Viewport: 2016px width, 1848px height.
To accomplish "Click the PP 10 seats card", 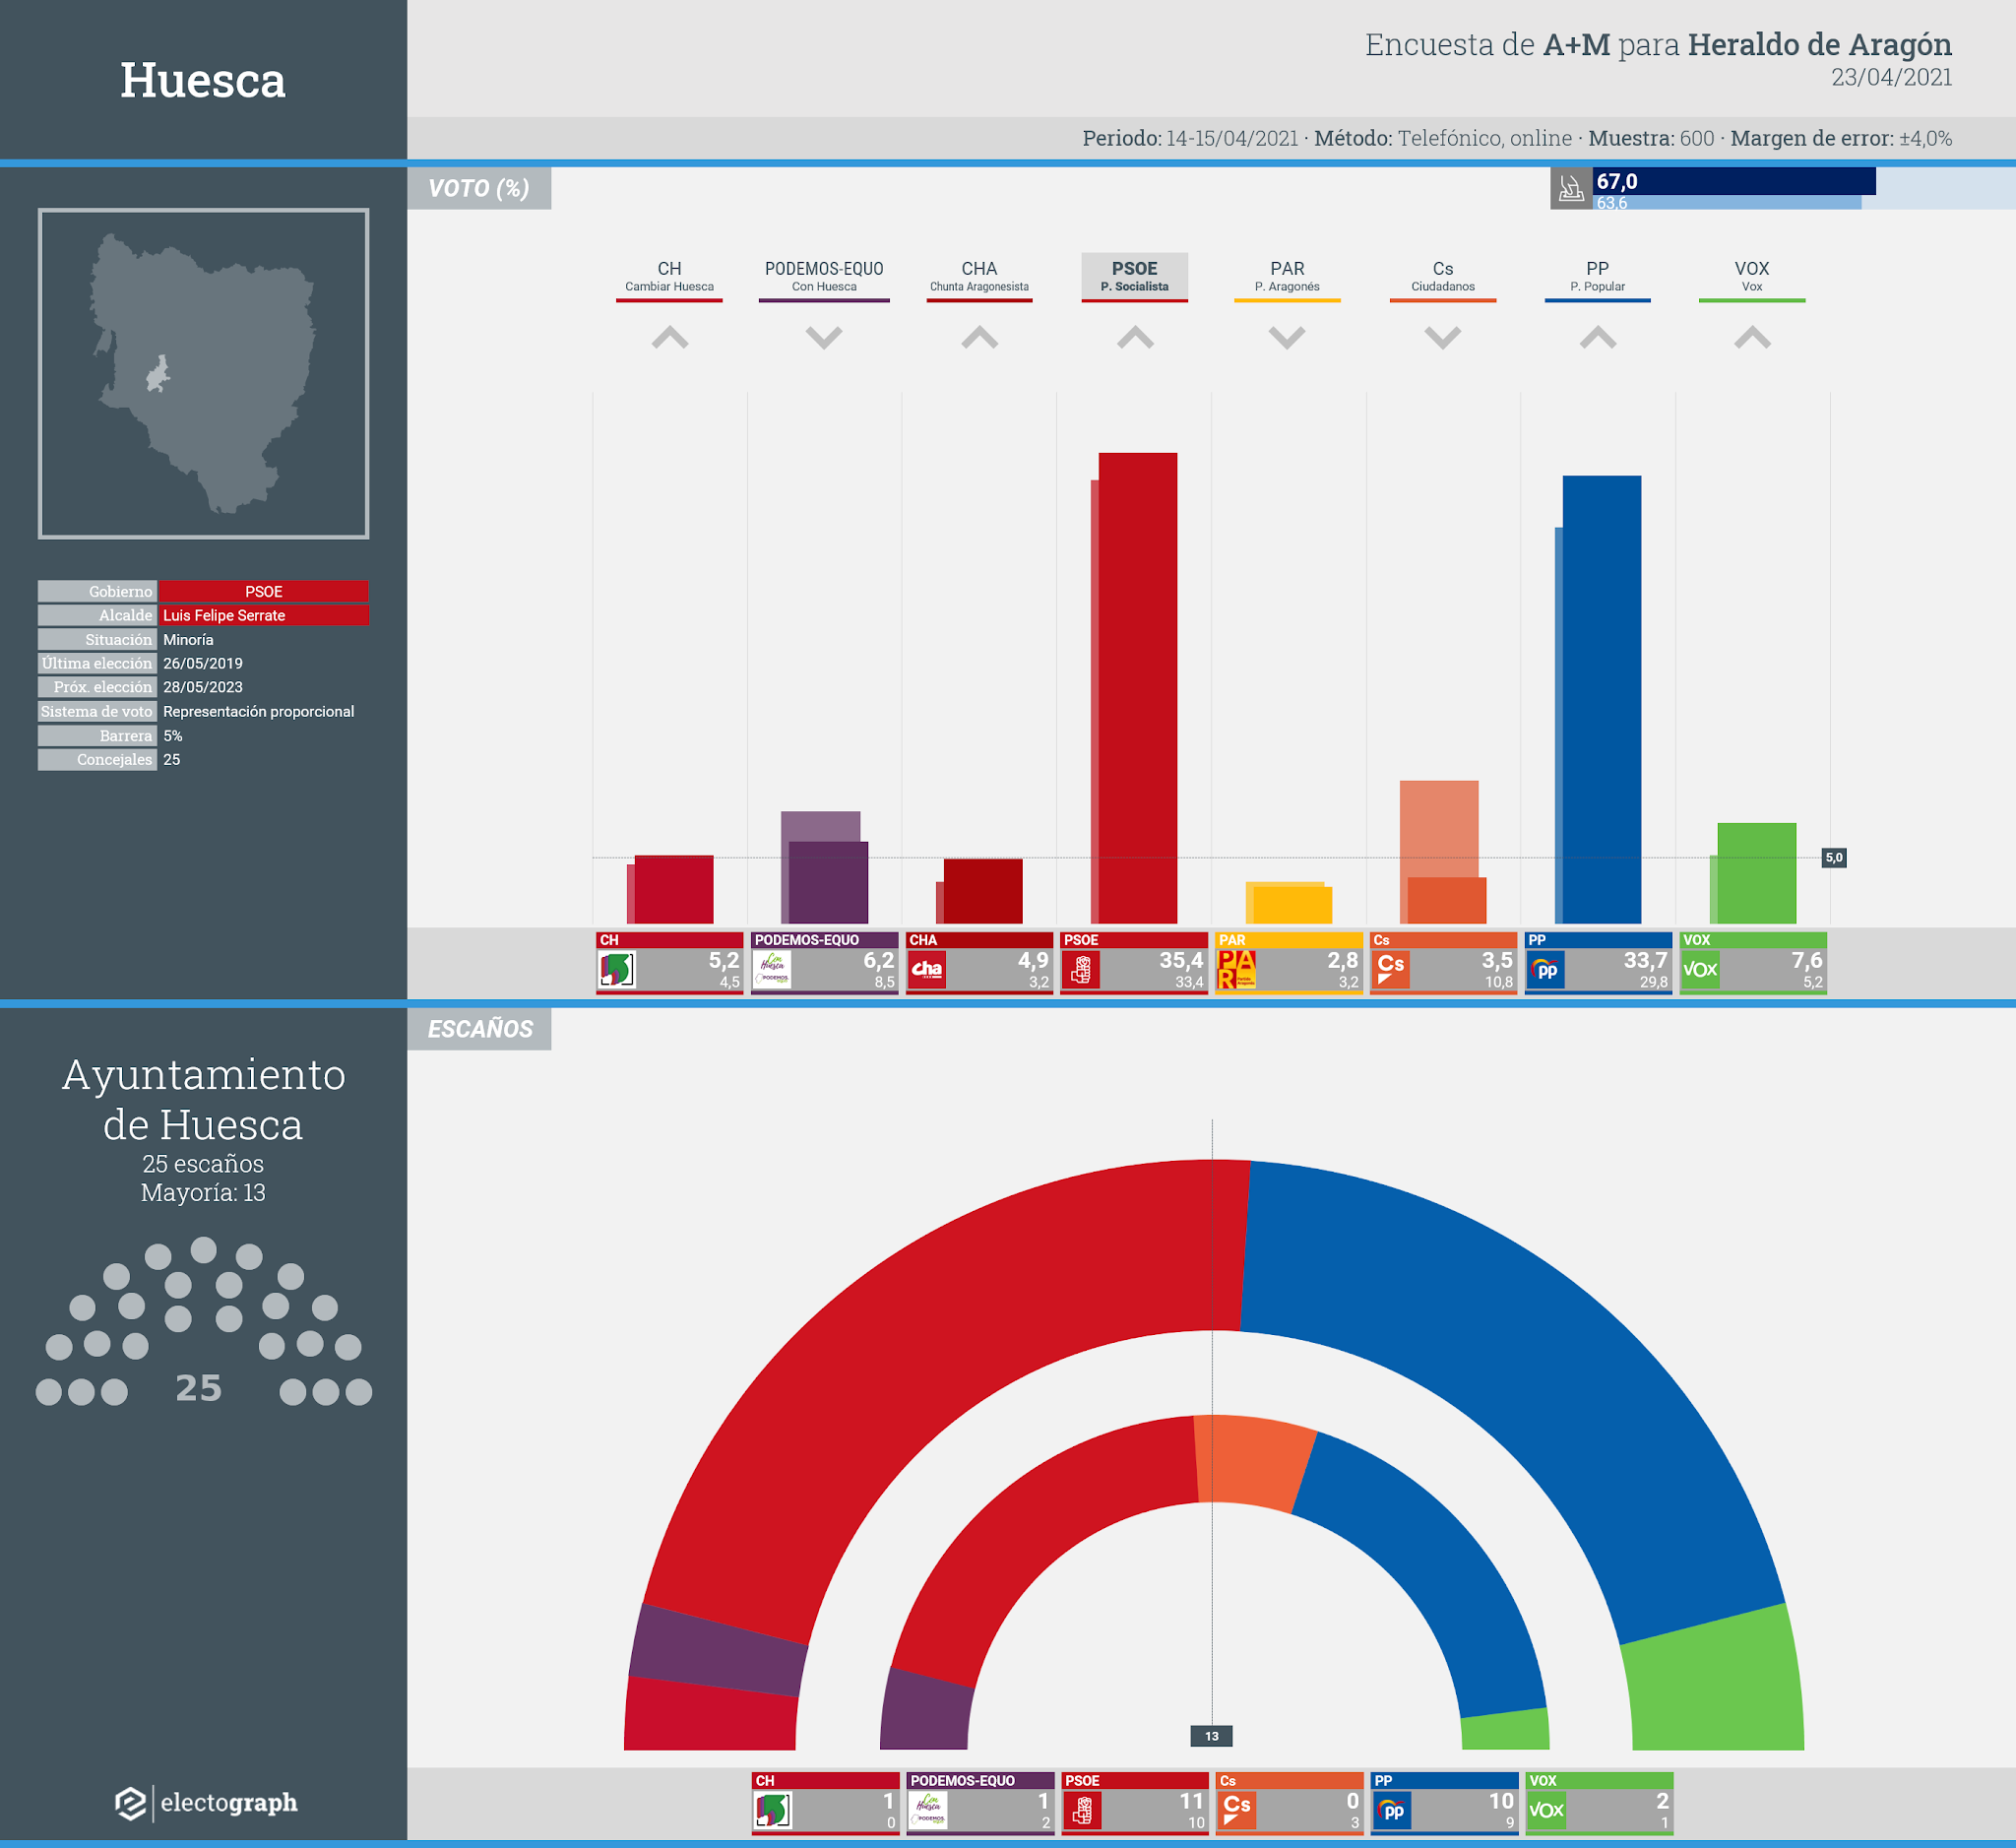I will [1444, 1803].
